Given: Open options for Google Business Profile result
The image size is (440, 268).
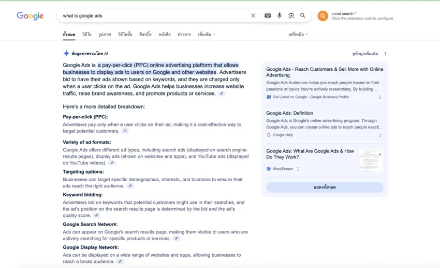Looking at the screenshot, I should tap(380, 97).
